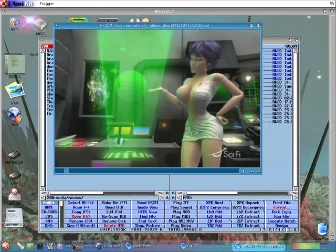
Task: Click the path field 200:media/movies/
Action: pos(105,197)
